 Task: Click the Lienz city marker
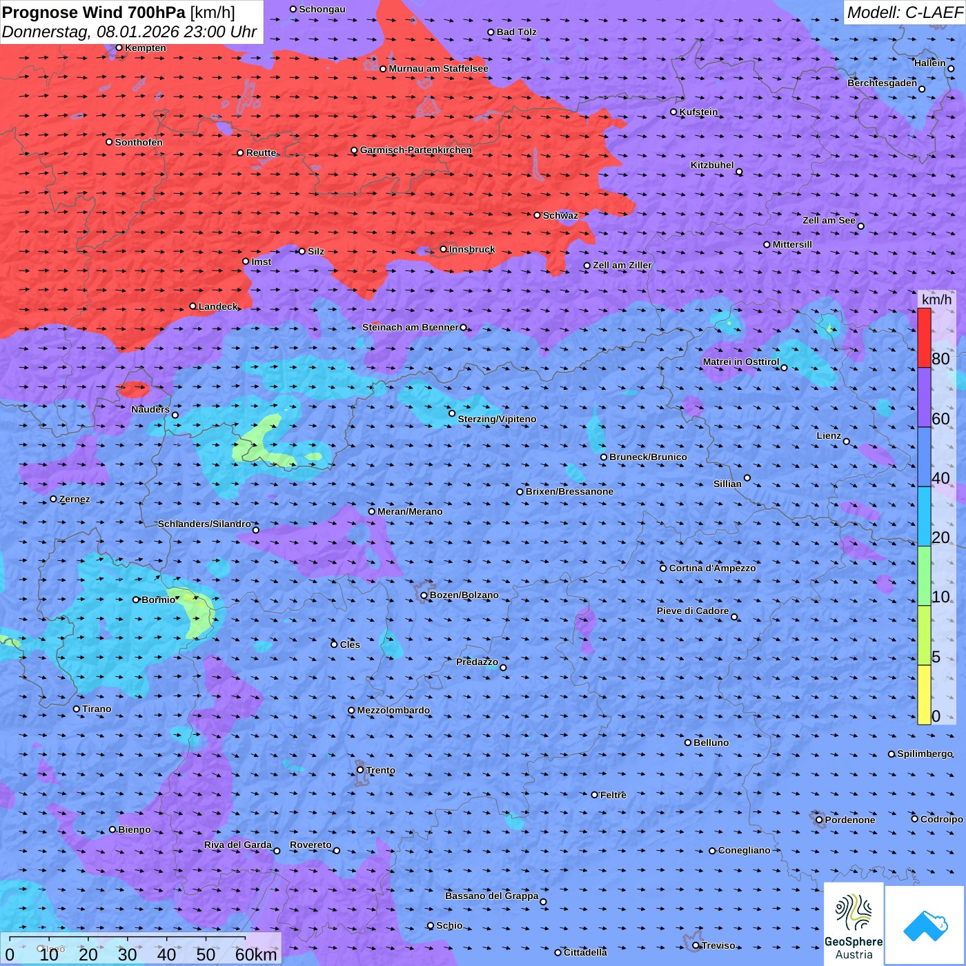coord(847,442)
